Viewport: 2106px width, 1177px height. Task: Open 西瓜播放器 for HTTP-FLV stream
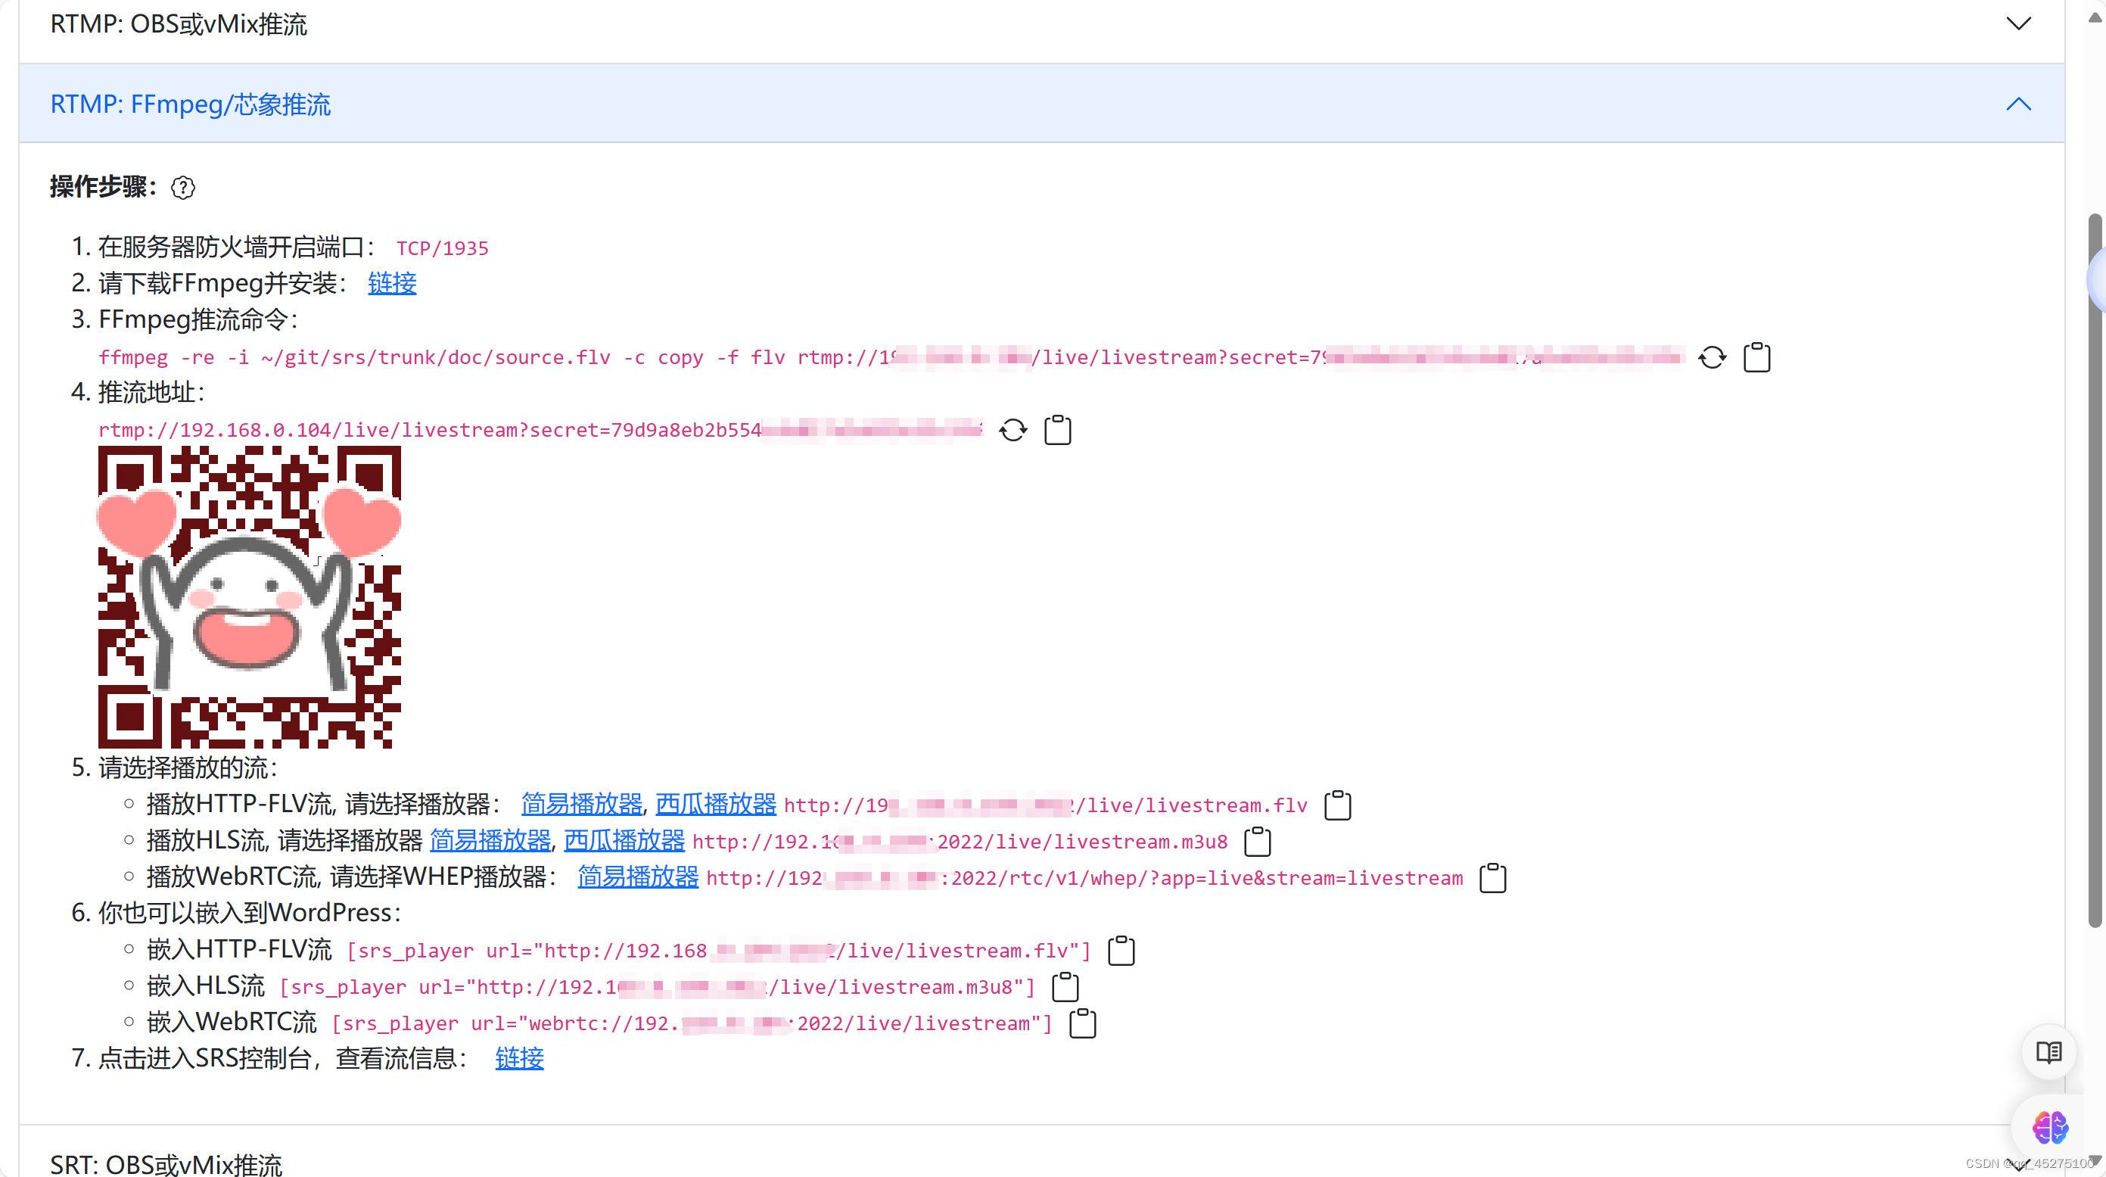click(x=715, y=804)
